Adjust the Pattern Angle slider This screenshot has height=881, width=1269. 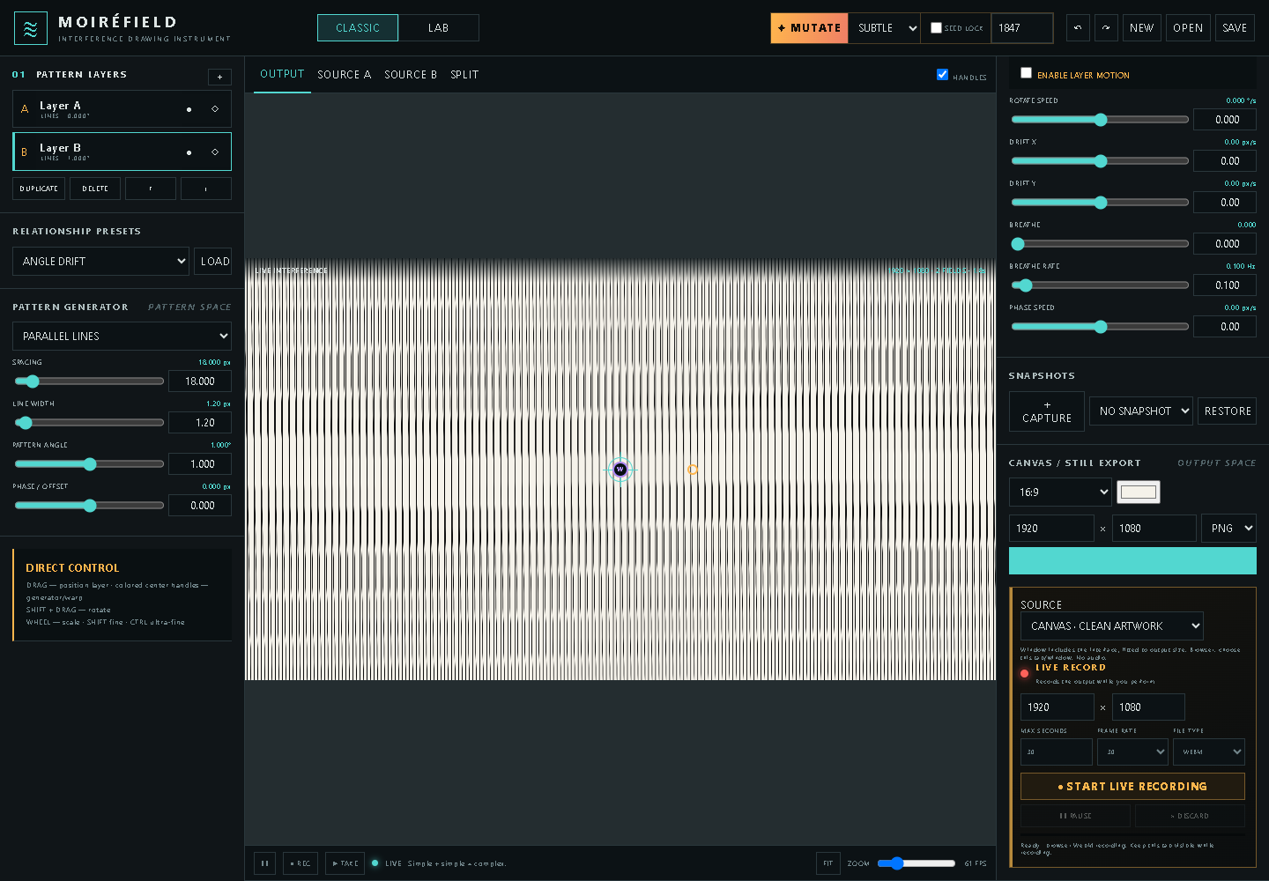point(89,464)
